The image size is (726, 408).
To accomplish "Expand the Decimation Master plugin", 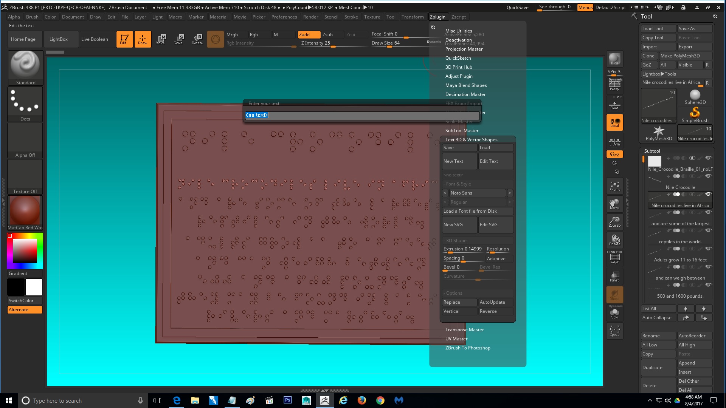I will pyautogui.click(x=465, y=94).
